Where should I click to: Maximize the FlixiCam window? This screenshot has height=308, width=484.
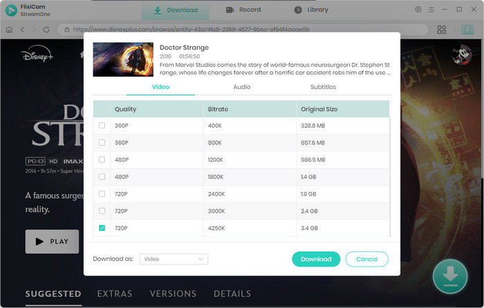coord(459,10)
